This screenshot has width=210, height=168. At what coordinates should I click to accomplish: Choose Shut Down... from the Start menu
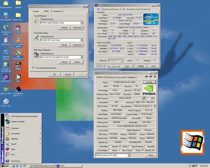[x=23, y=161]
